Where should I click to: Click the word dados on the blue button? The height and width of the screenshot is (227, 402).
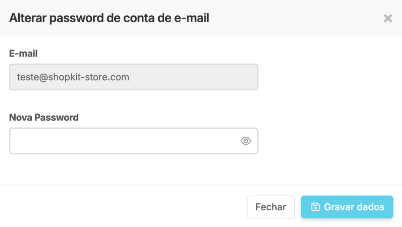pos(370,207)
